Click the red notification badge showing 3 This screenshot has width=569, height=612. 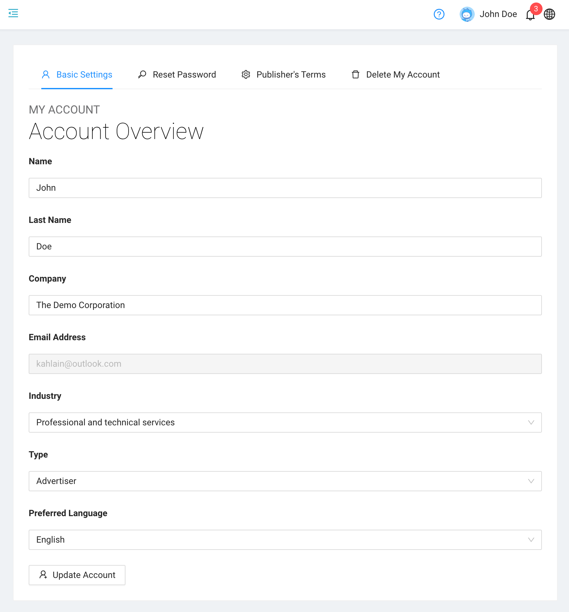pyautogui.click(x=536, y=9)
